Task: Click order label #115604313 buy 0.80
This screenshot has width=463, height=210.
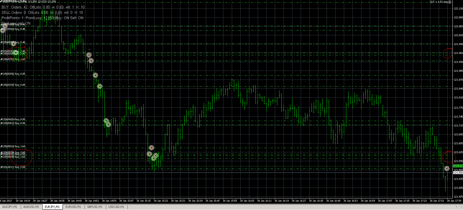Action: click(13, 123)
